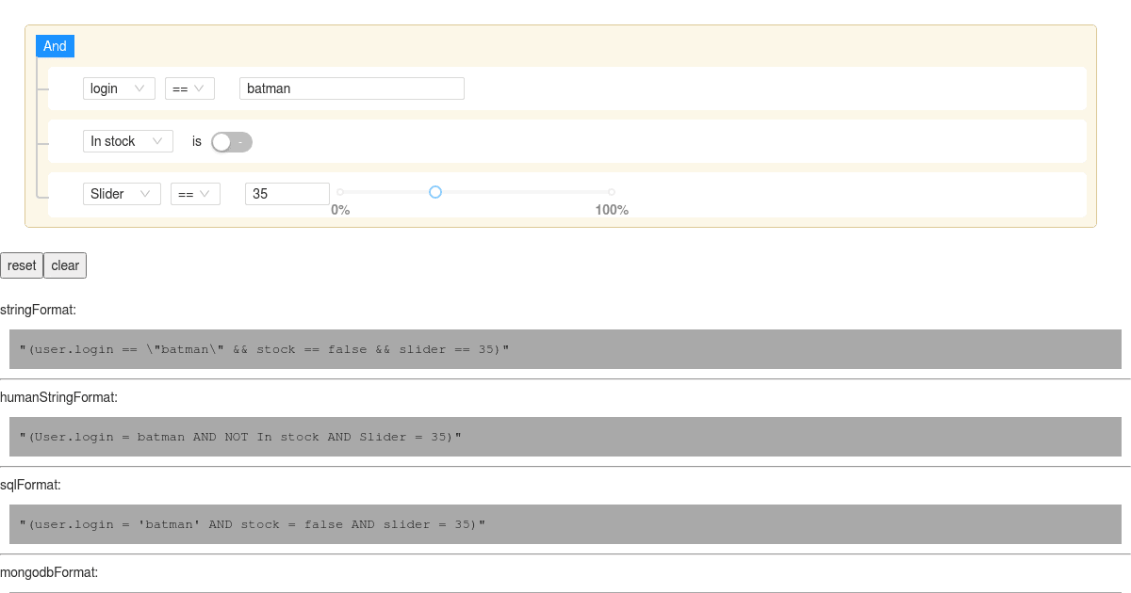Click the humanStringFormat output block
Image resolution: width=1131 pixels, height=593 pixels.
pos(565,437)
